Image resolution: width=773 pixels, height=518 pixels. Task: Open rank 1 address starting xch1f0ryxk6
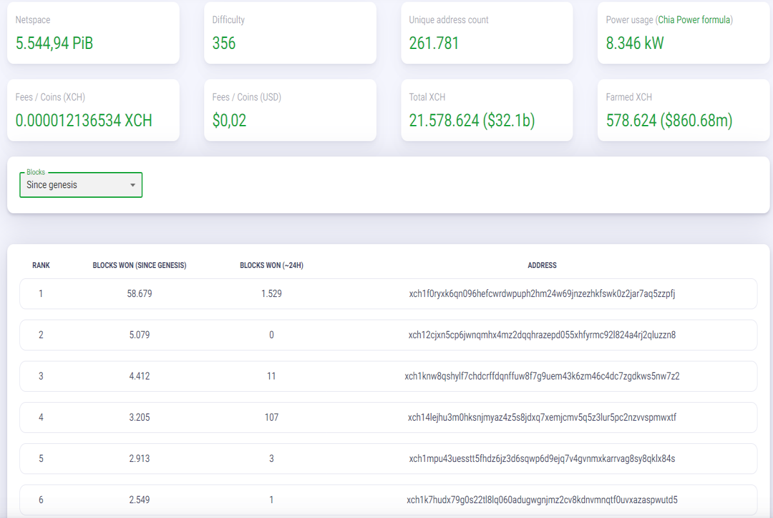tap(542, 294)
